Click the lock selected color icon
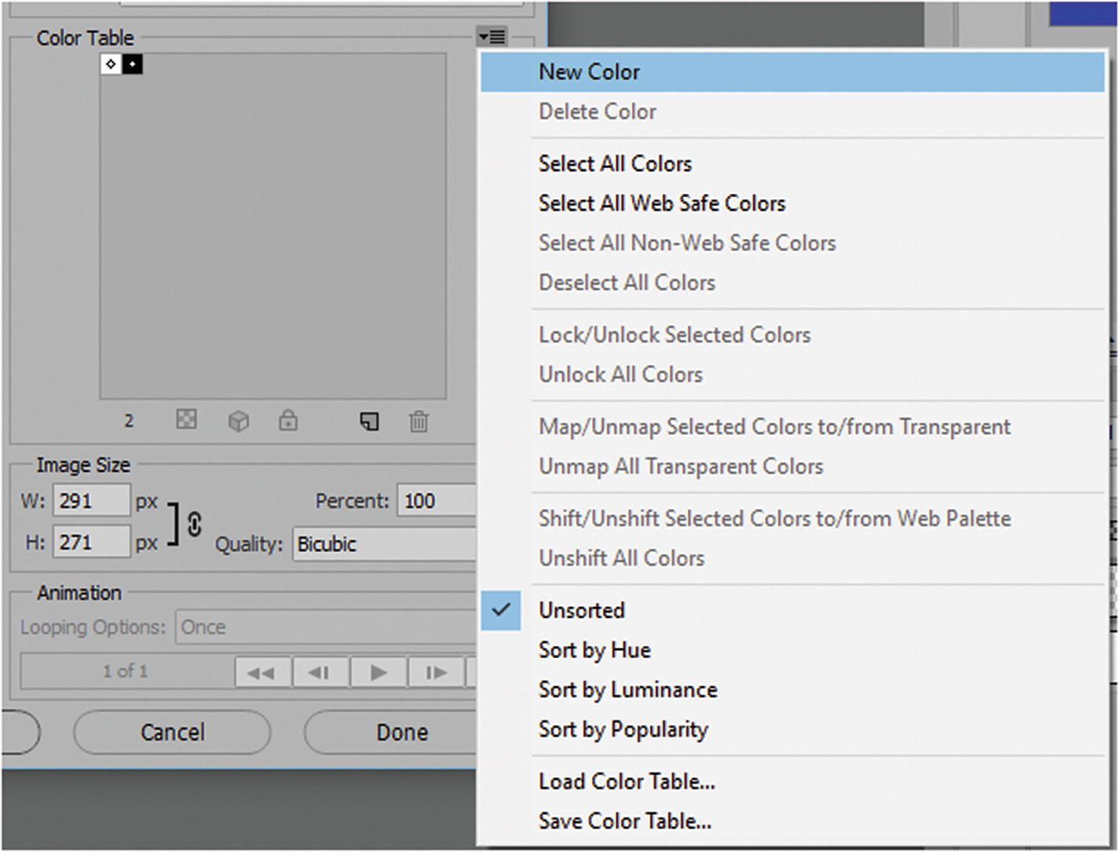1119x852 pixels. pyautogui.click(x=288, y=420)
